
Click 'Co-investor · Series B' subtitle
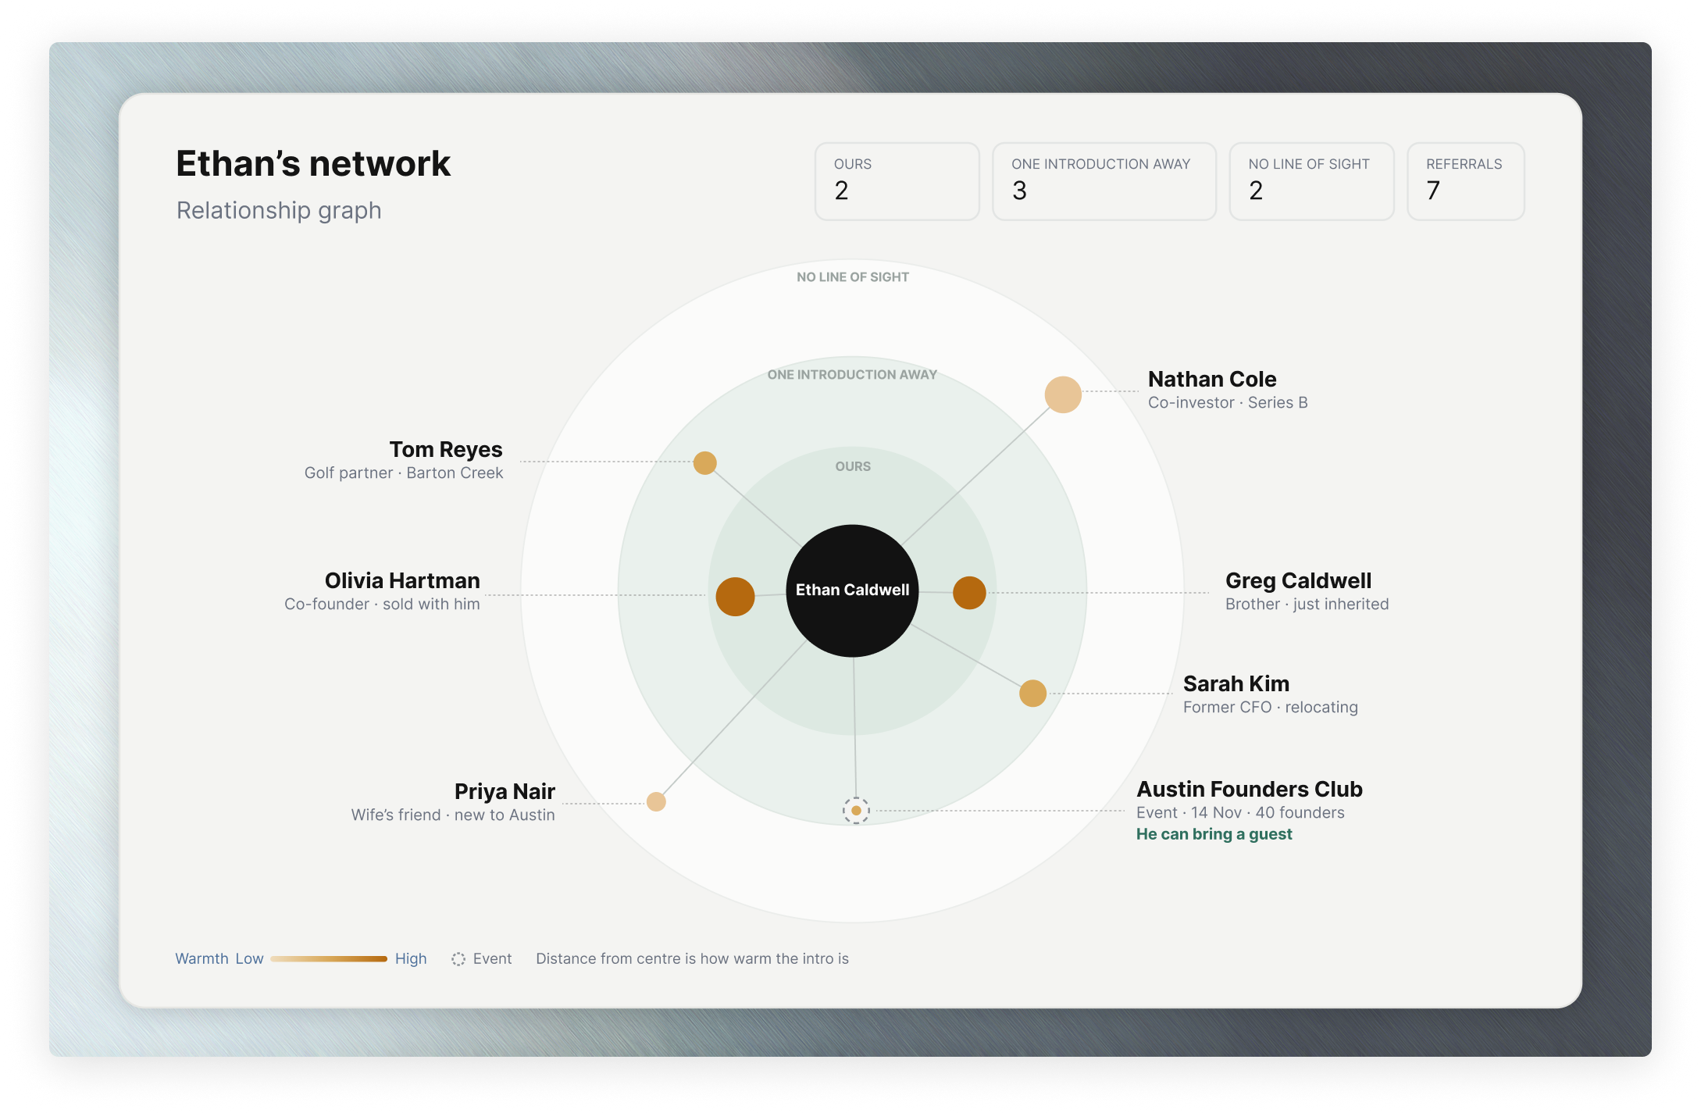pyautogui.click(x=1228, y=403)
